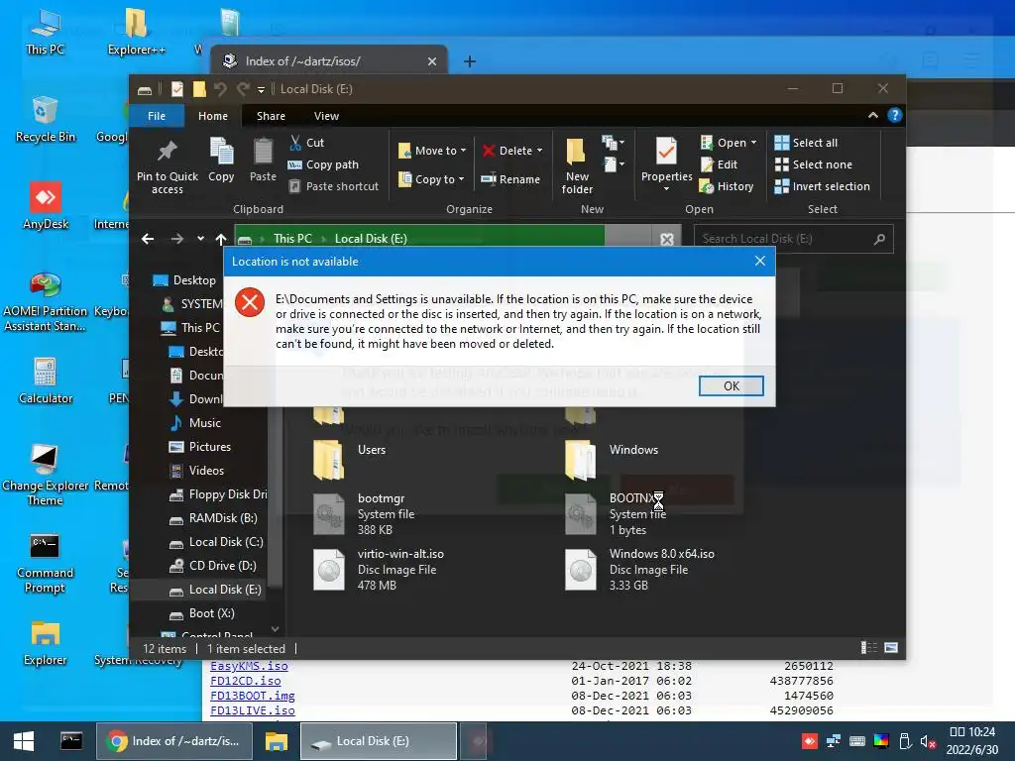Click OK in the error dialog
1015x761 pixels.
(x=731, y=385)
